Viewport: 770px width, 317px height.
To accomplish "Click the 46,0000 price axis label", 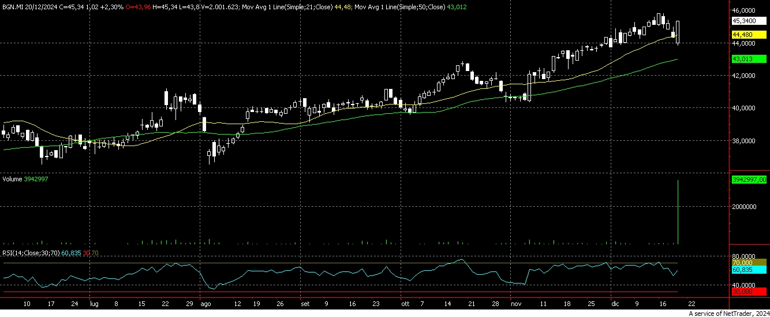I will tap(744, 10).
